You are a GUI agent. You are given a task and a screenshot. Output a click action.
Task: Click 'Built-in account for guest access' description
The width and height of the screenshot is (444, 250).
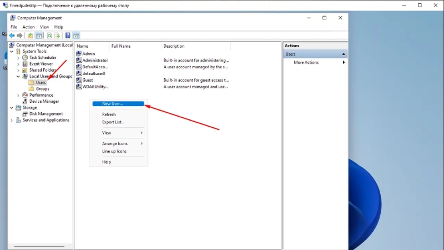pos(196,80)
